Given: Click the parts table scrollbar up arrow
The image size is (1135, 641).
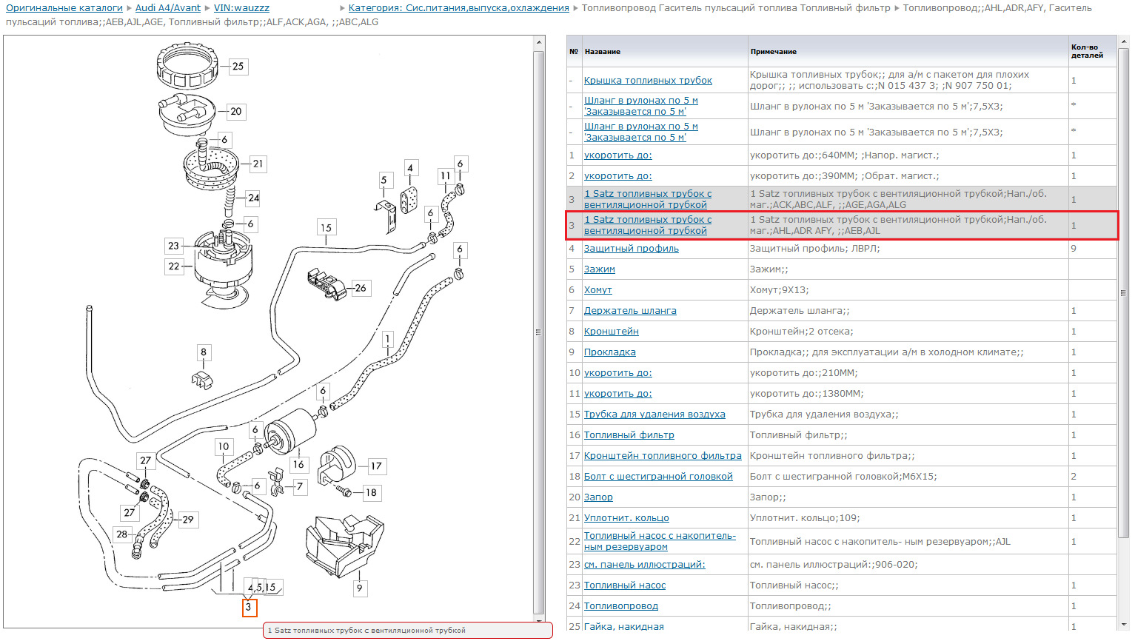Looking at the screenshot, I should [1123, 41].
